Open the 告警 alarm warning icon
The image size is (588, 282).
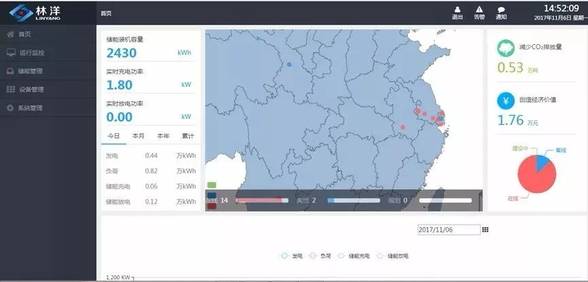click(479, 10)
